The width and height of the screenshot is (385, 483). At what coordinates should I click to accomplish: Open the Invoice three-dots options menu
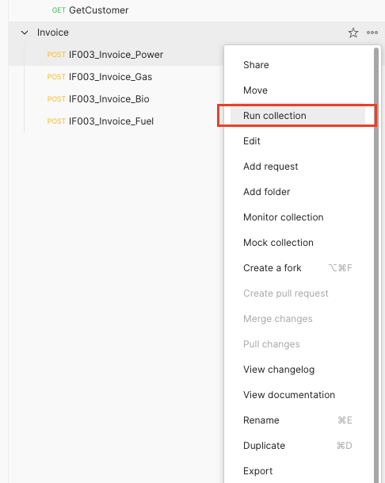[372, 33]
